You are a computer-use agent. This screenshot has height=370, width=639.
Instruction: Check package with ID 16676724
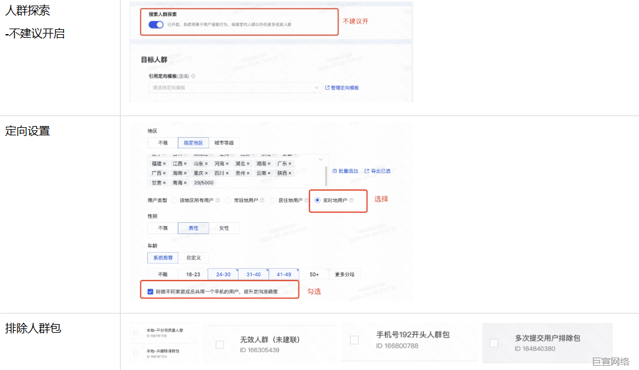[136, 353]
